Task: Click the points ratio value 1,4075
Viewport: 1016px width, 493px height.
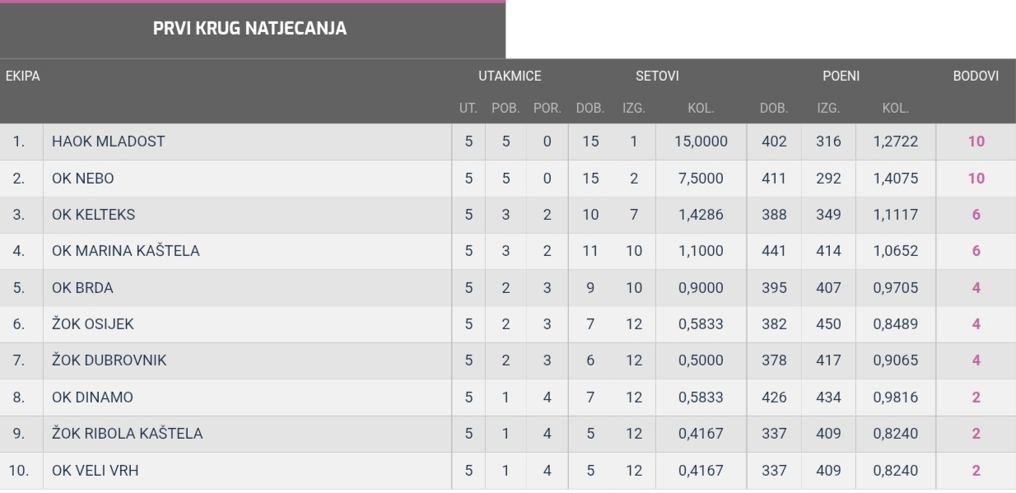Action: click(x=895, y=179)
